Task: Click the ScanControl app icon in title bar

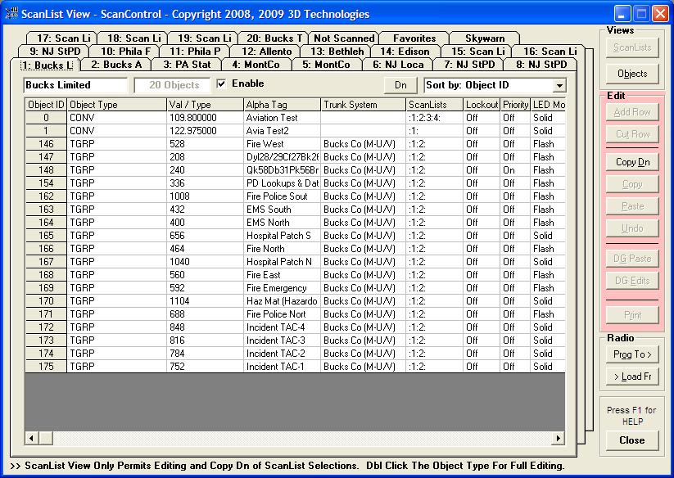Action: (x=11, y=13)
